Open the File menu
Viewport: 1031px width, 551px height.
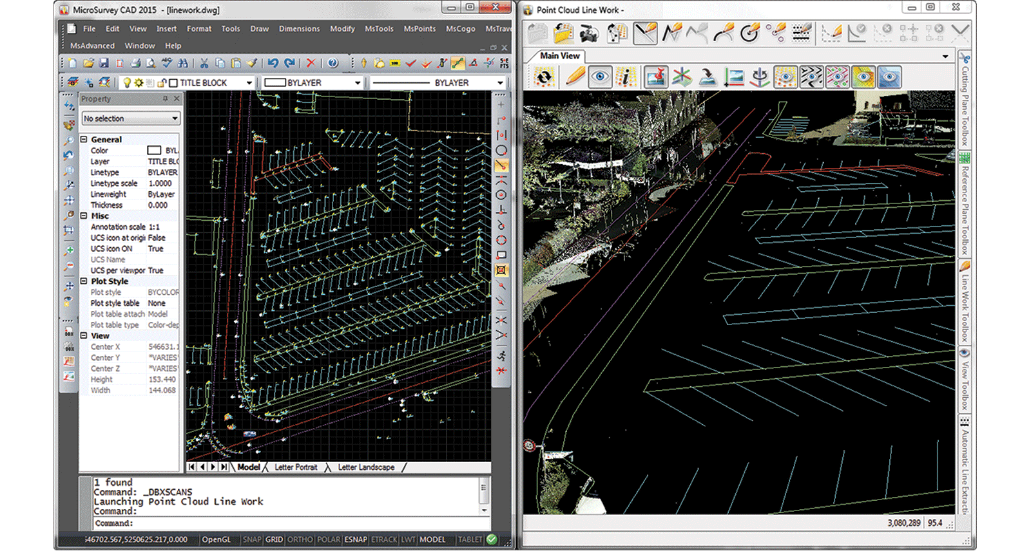(90, 29)
